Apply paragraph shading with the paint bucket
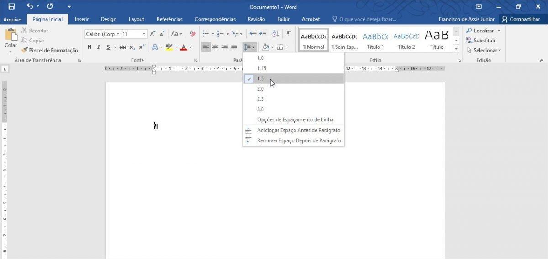 [265, 47]
